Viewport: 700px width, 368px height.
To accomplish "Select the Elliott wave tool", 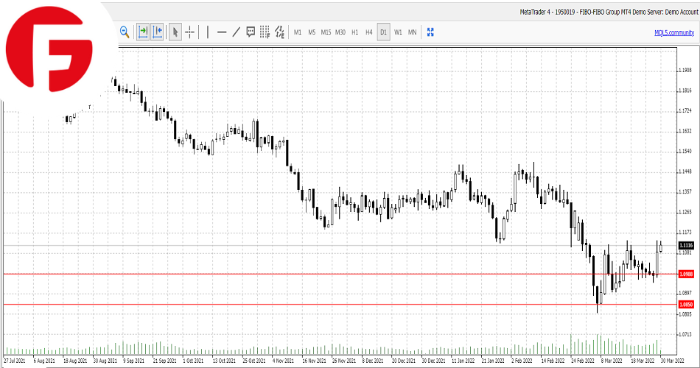I will pyautogui.click(x=279, y=32).
